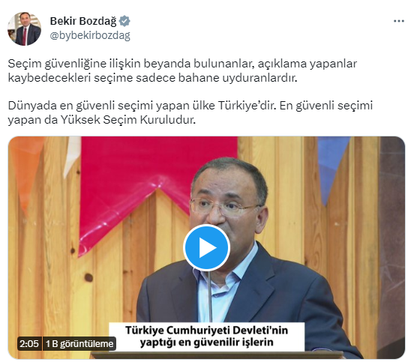Click the second paragraph about Yüksek Seçim Kurulu
Viewport: 411px width, 362px height.
(190, 112)
